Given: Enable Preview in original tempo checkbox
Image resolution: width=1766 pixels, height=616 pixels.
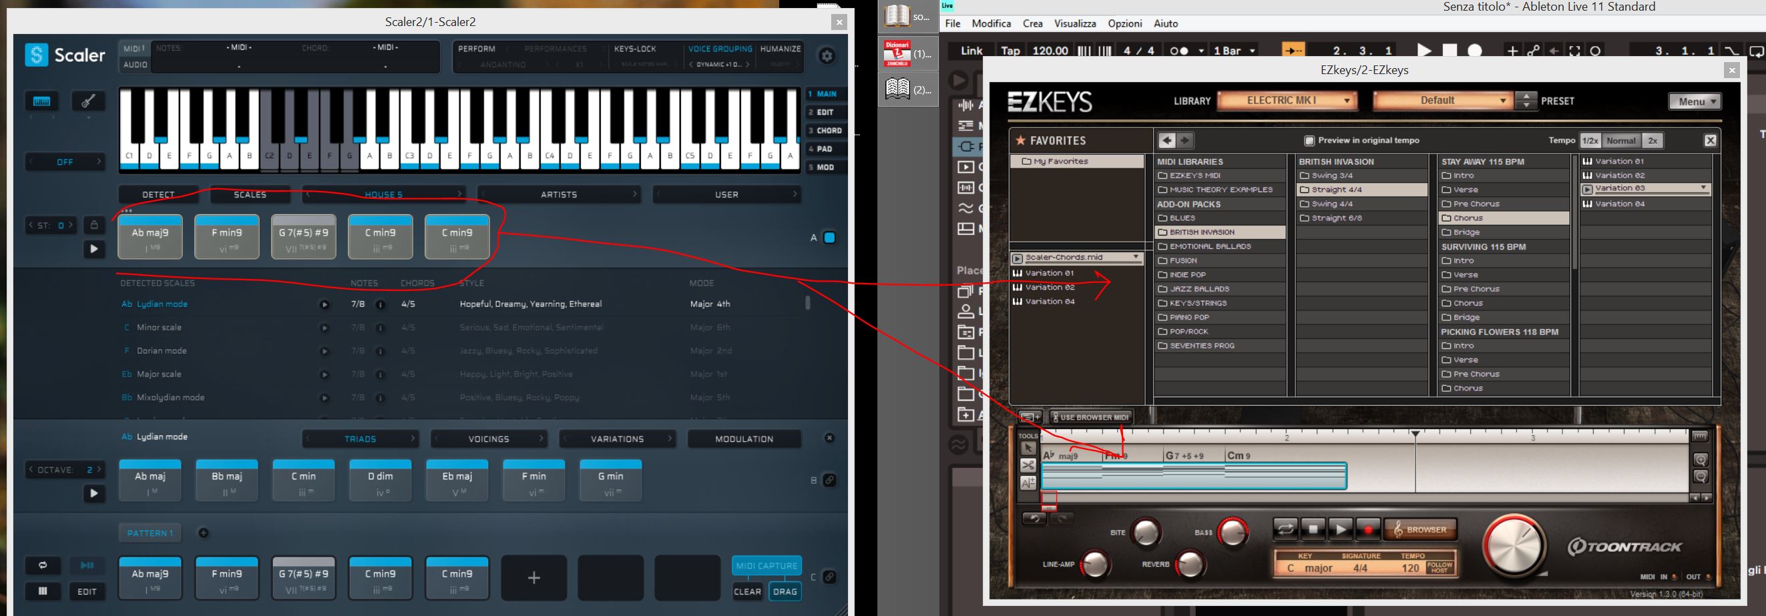Looking at the screenshot, I should pyautogui.click(x=1309, y=140).
